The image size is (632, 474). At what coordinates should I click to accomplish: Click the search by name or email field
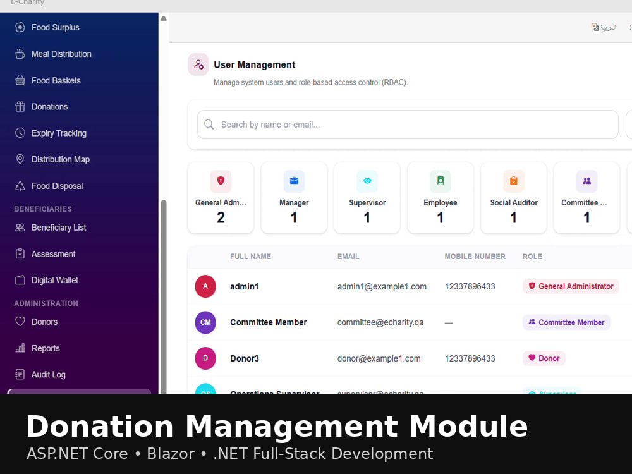408,125
